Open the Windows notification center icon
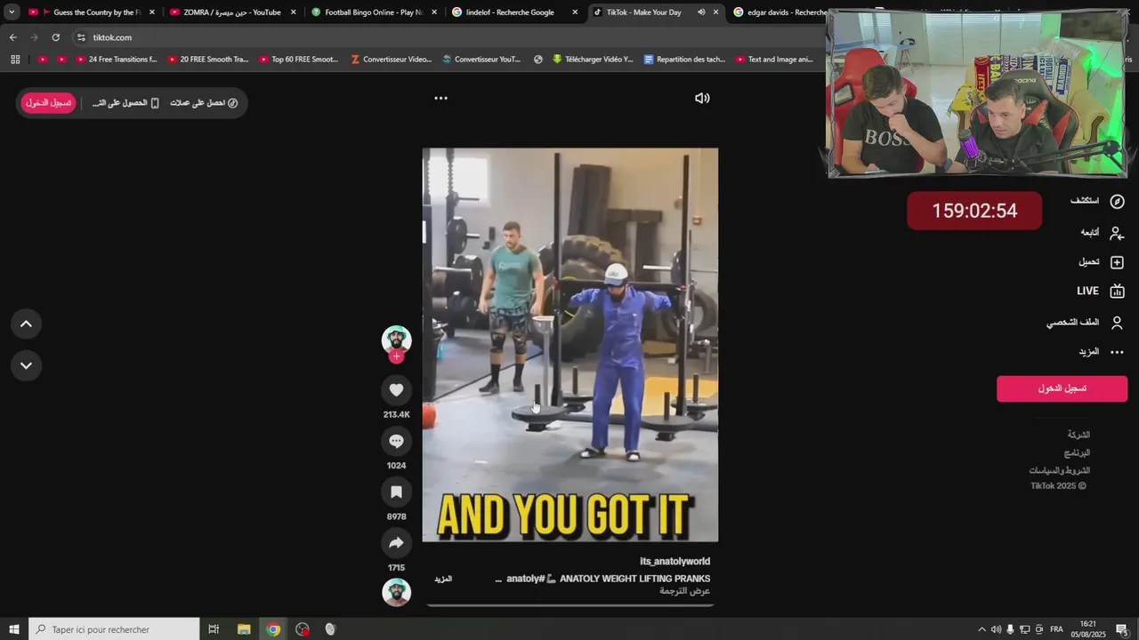This screenshot has width=1139, height=640. (1122, 629)
